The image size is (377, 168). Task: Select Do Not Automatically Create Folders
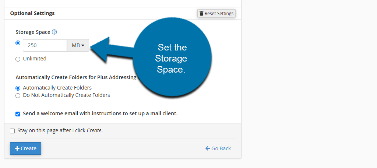point(18,95)
